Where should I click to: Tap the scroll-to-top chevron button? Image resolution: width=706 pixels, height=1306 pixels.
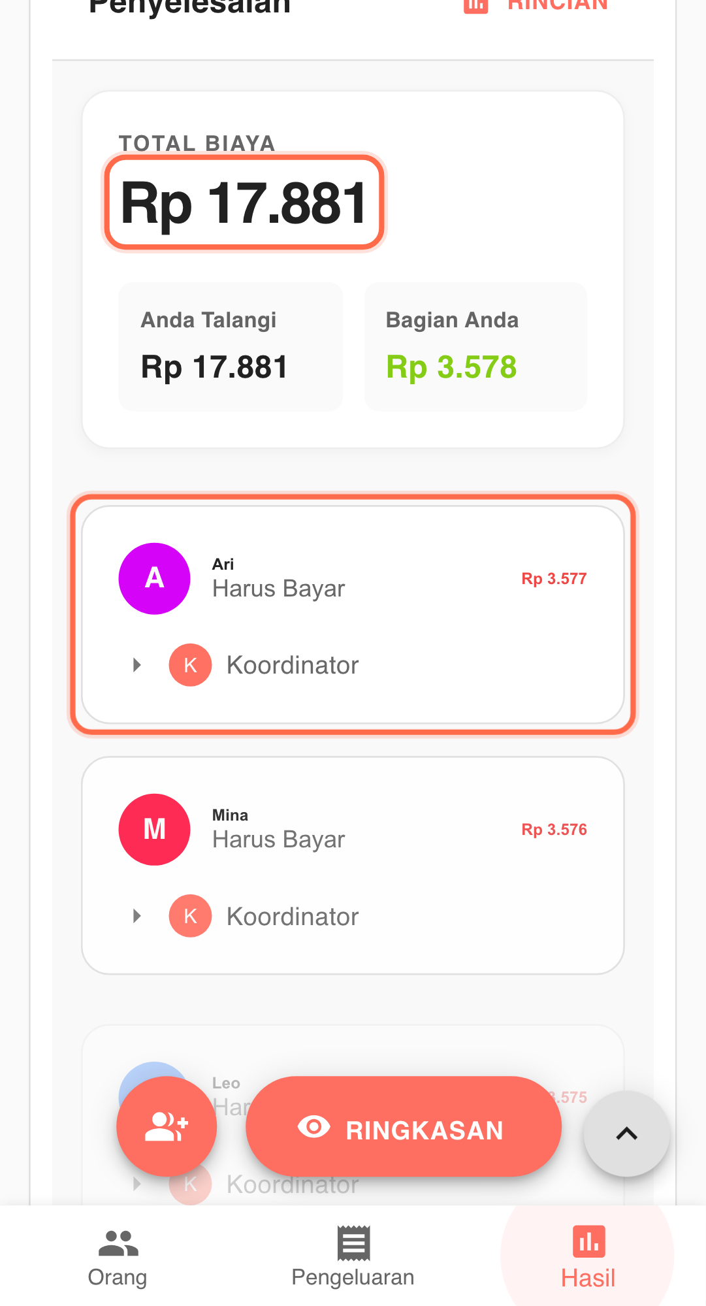point(626,1134)
